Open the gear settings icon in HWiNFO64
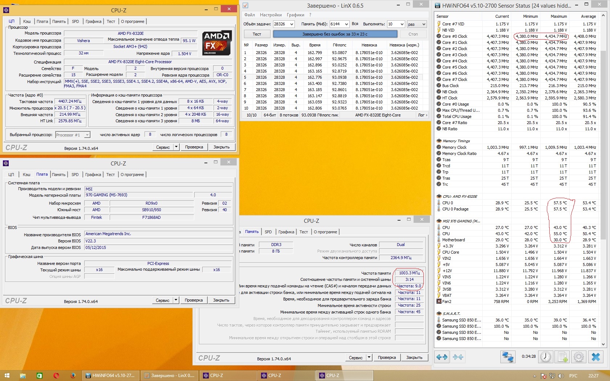The height and width of the screenshot is (381, 610). tap(579, 357)
